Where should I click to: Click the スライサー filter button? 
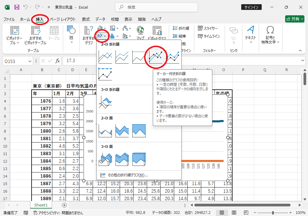click(208, 28)
